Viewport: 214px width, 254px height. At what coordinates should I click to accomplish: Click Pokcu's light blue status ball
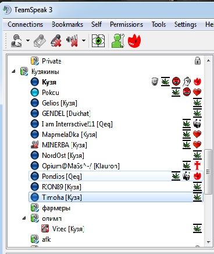35,93
